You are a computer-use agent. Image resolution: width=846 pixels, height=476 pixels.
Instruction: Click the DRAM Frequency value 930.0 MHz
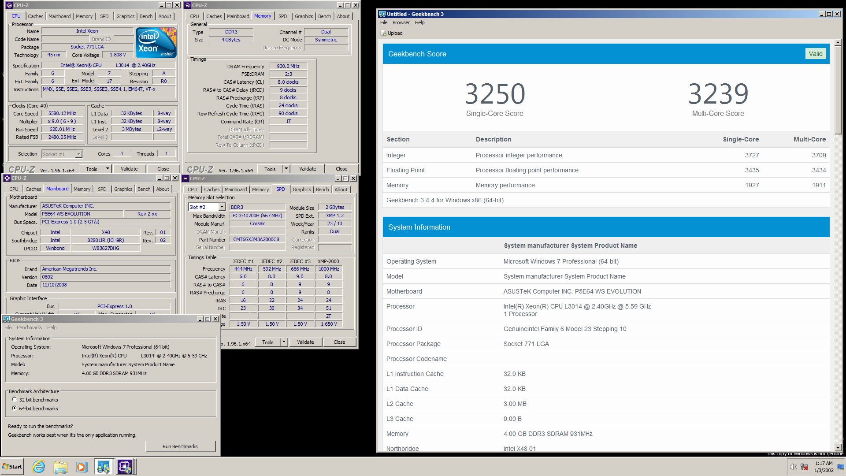click(288, 66)
